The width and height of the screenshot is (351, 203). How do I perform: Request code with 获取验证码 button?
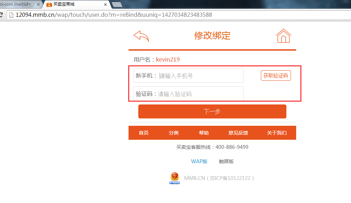tap(276, 75)
